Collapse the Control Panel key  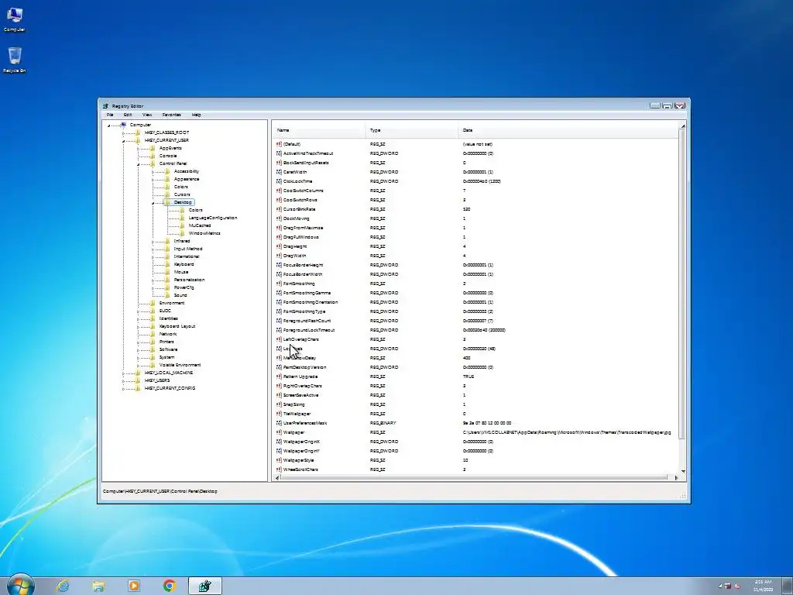[x=138, y=164]
